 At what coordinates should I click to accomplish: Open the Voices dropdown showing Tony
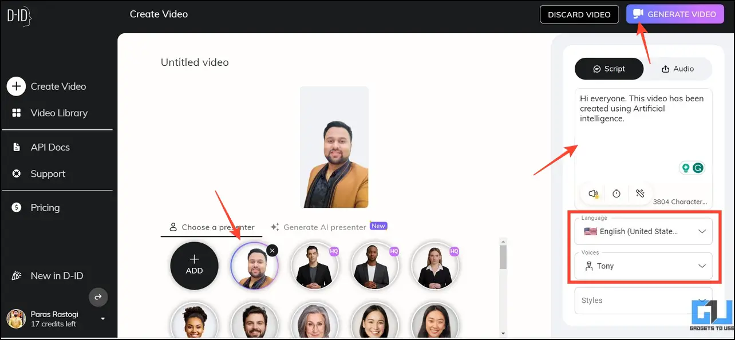tap(643, 266)
